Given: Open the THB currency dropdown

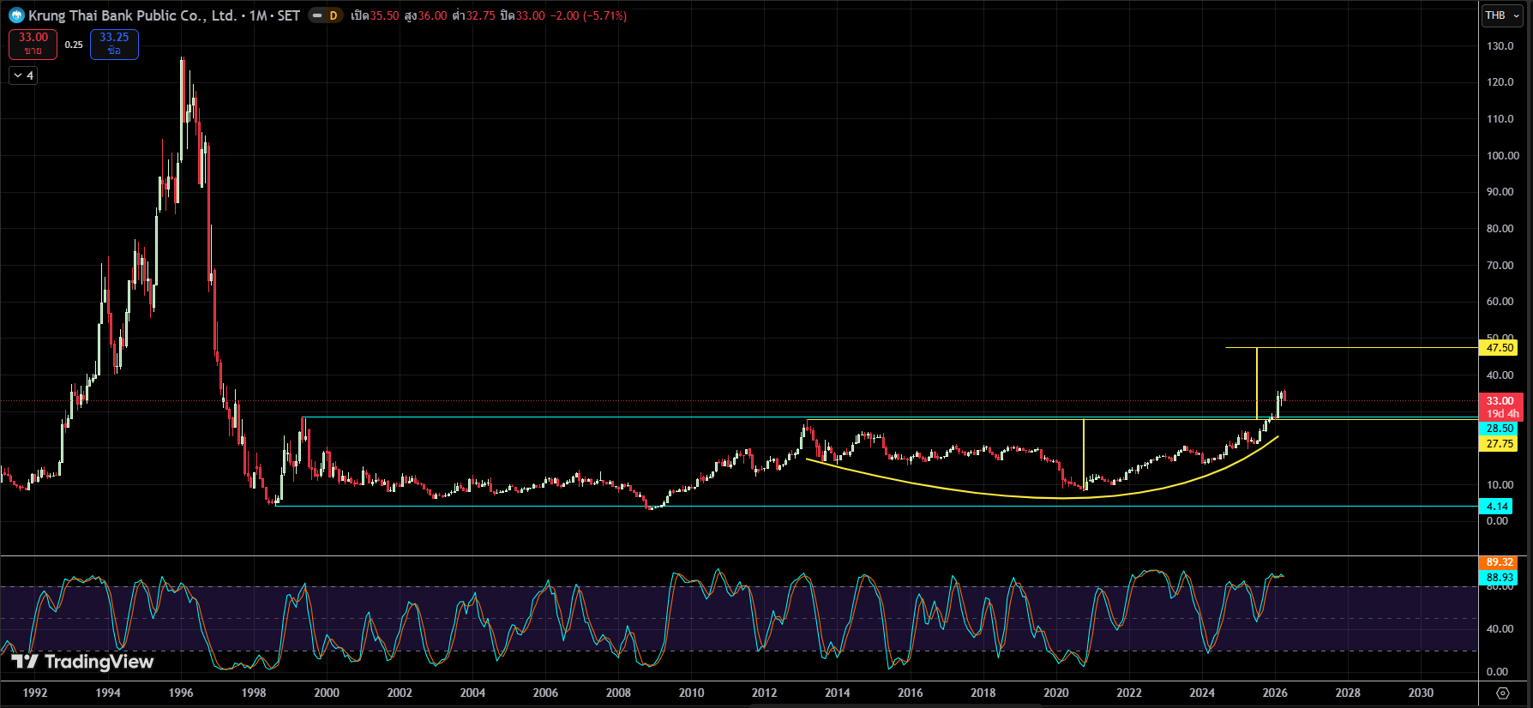Looking at the screenshot, I should click(1502, 15).
